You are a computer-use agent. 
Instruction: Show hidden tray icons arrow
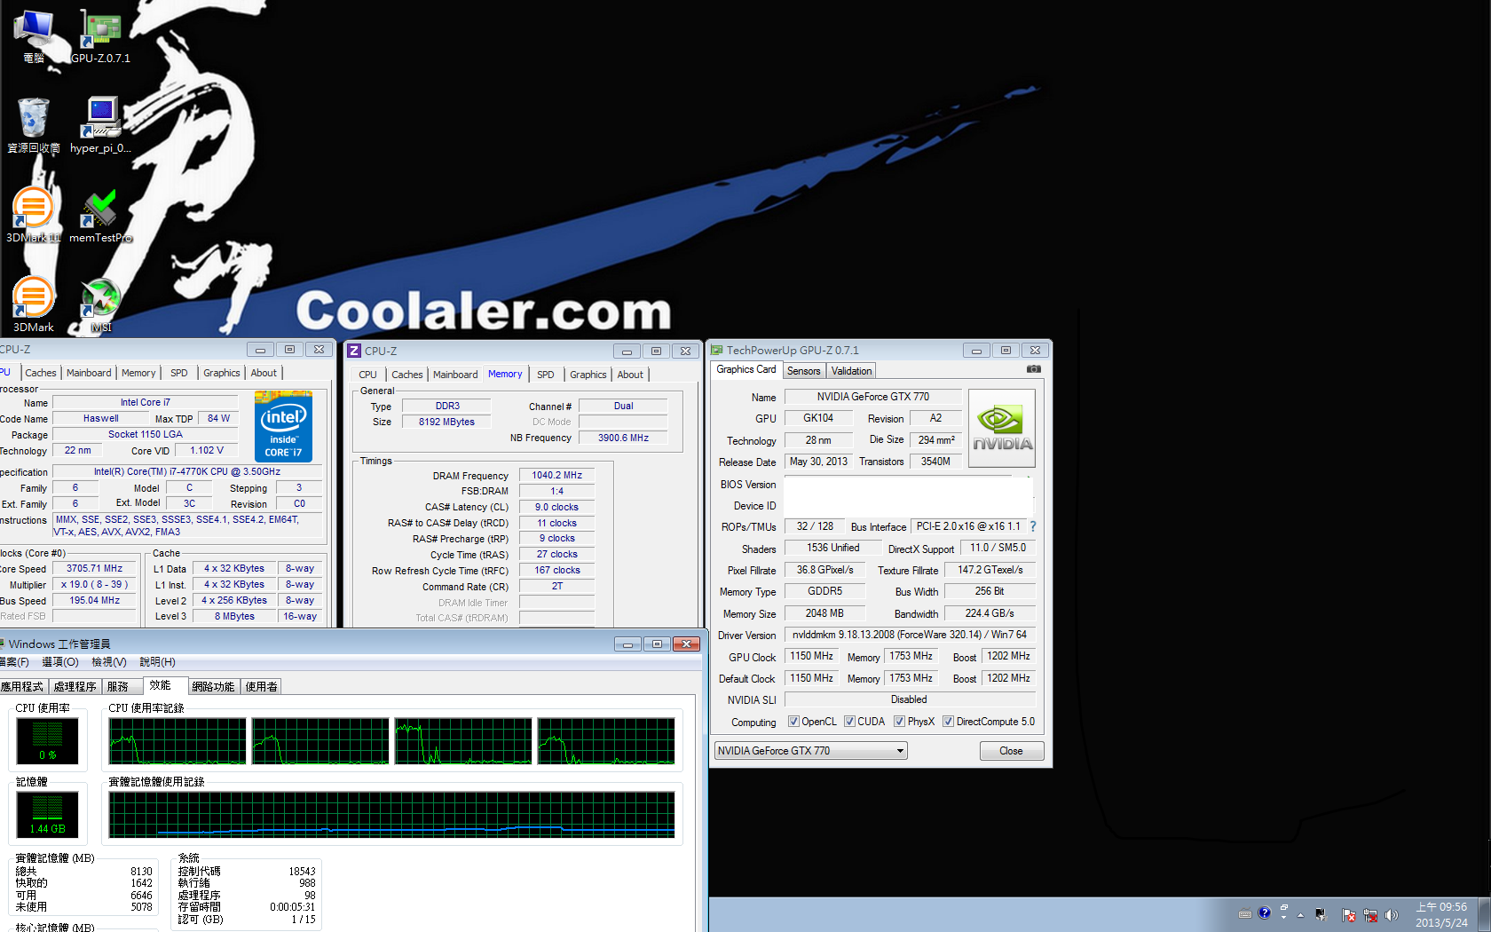[x=1301, y=915]
